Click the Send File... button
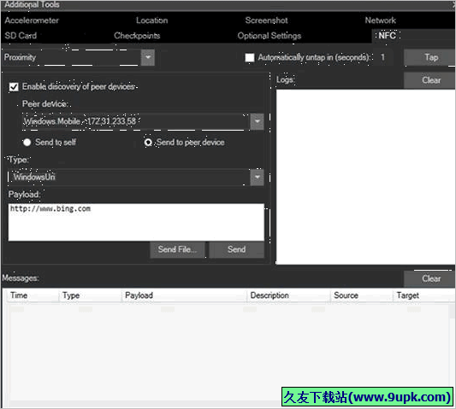The height and width of the screenshot is (409, 456). point(177,249)
